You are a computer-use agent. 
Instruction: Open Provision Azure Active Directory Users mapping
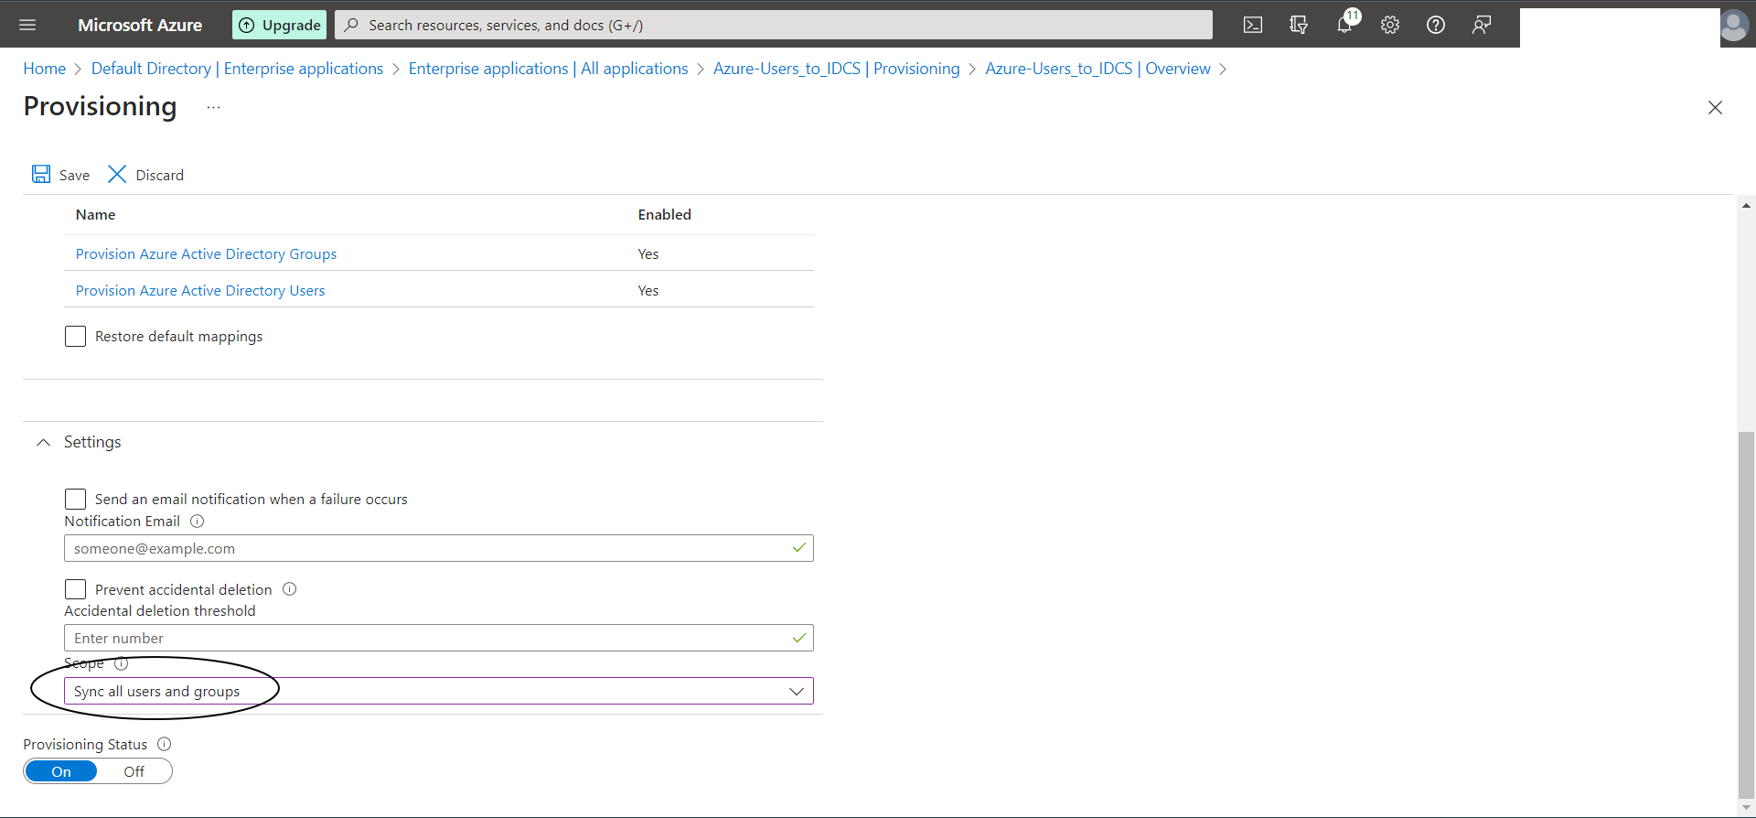click(200, 290)
